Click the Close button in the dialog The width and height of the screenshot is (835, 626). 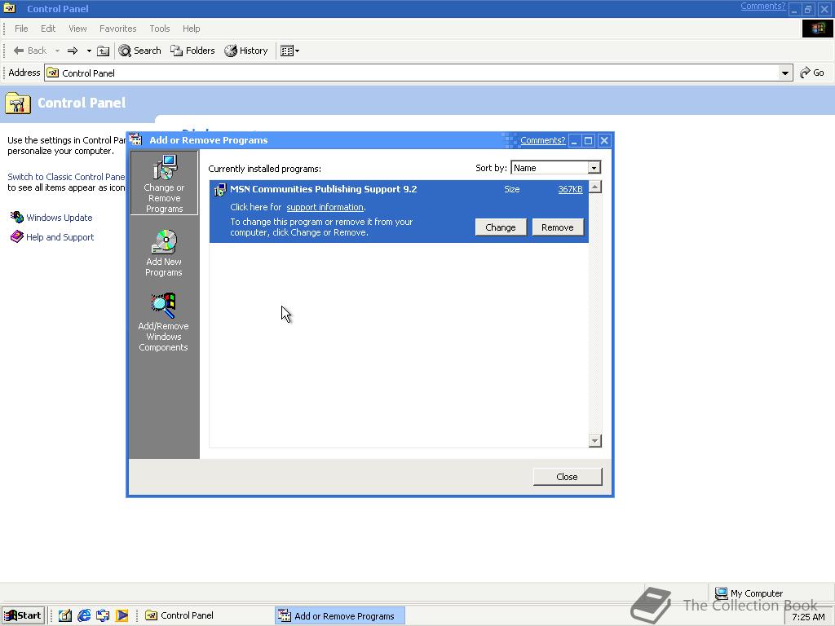point(568,476)
